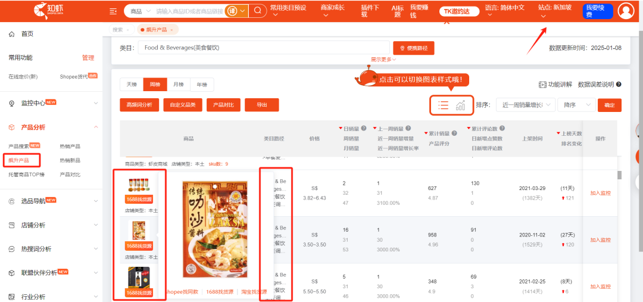Open the 站点: 新加坡 dropdown
643x302 pixels.
coord(555,11)
